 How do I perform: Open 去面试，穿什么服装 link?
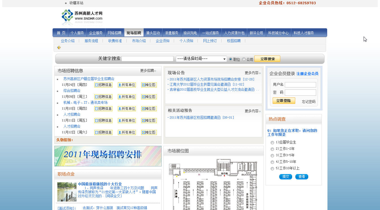click(98, 208)
